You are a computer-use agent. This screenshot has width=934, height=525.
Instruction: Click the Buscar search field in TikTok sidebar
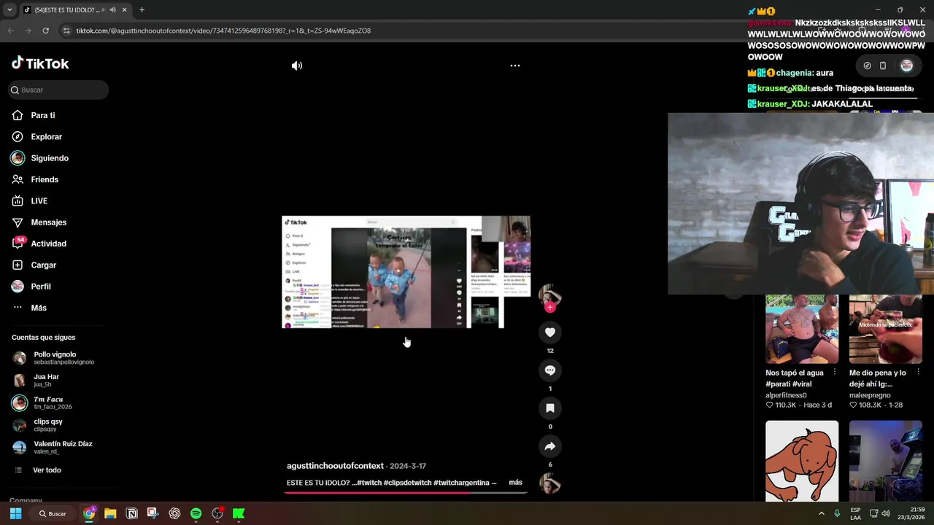(x=58, y=90)
